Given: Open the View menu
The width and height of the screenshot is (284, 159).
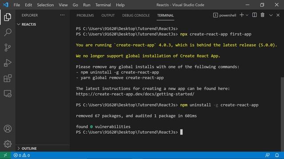Looking at the screenshot, I should click(x=63, y=5).
